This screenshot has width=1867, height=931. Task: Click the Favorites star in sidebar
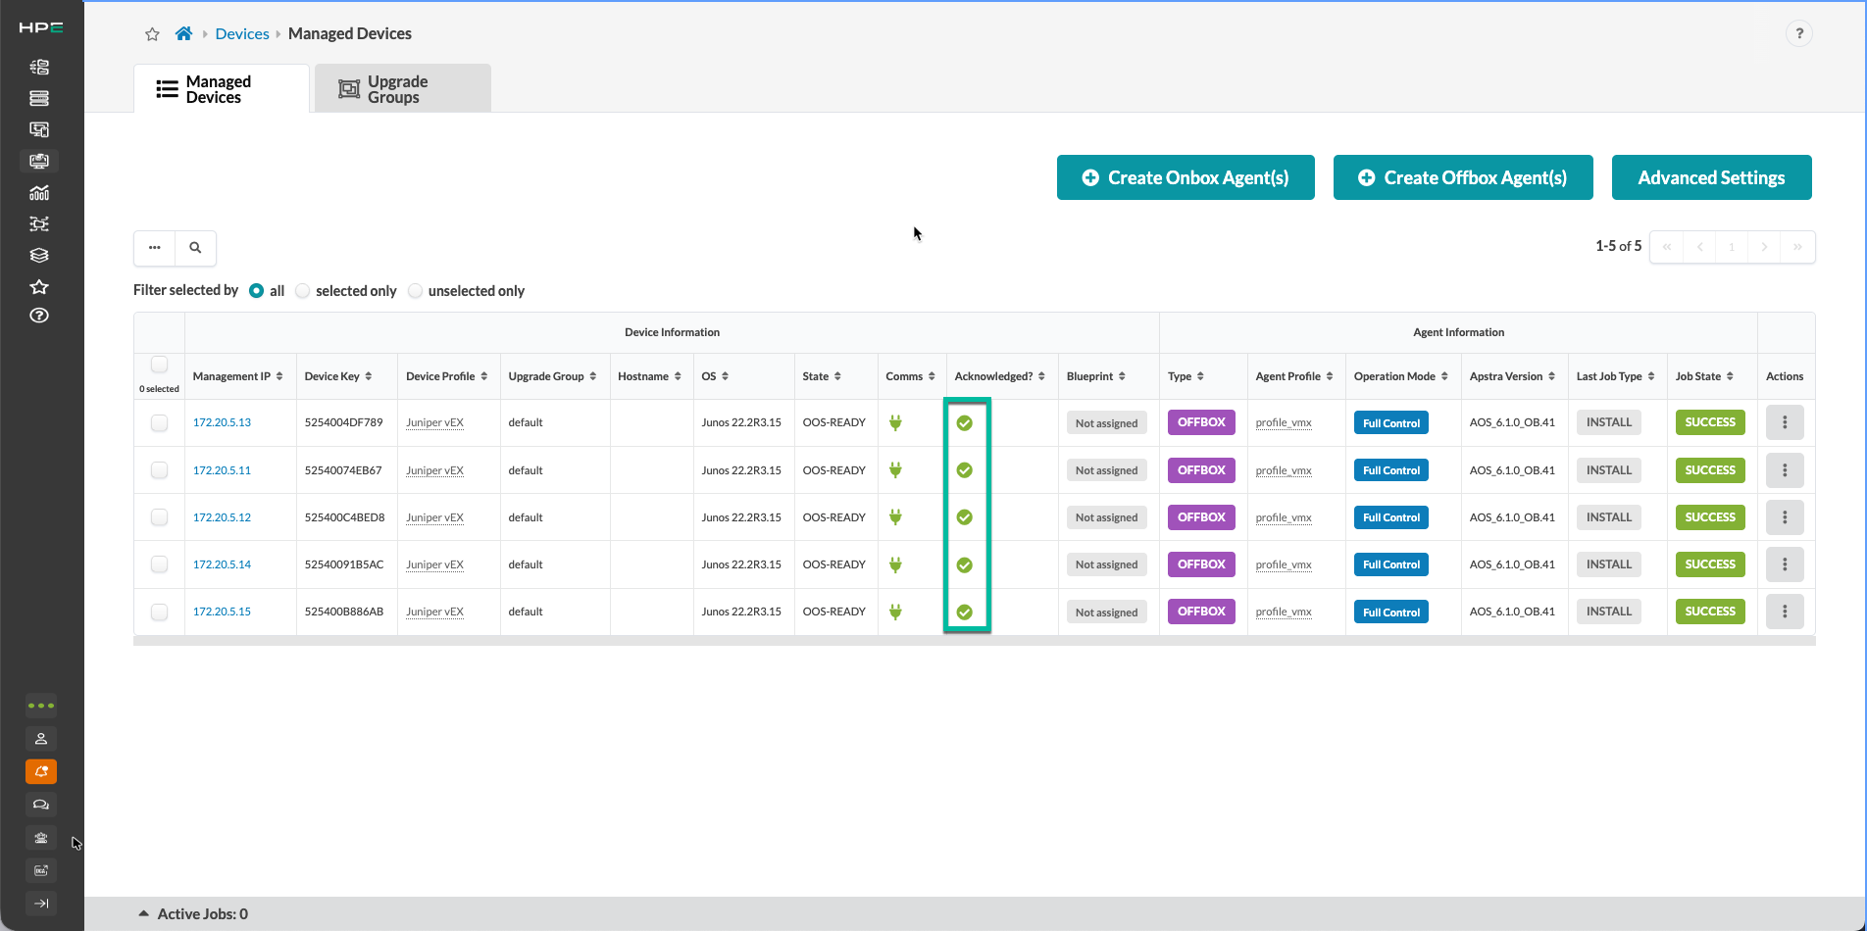(39, 286)
